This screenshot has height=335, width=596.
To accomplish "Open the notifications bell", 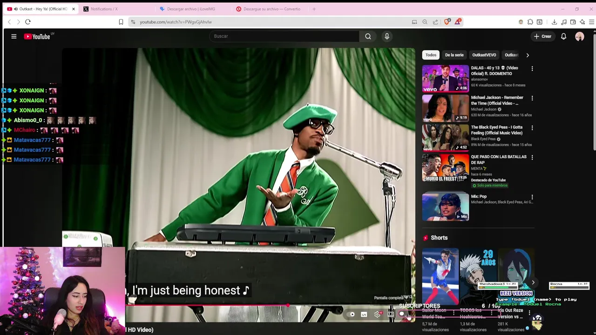I will (563, 36).
